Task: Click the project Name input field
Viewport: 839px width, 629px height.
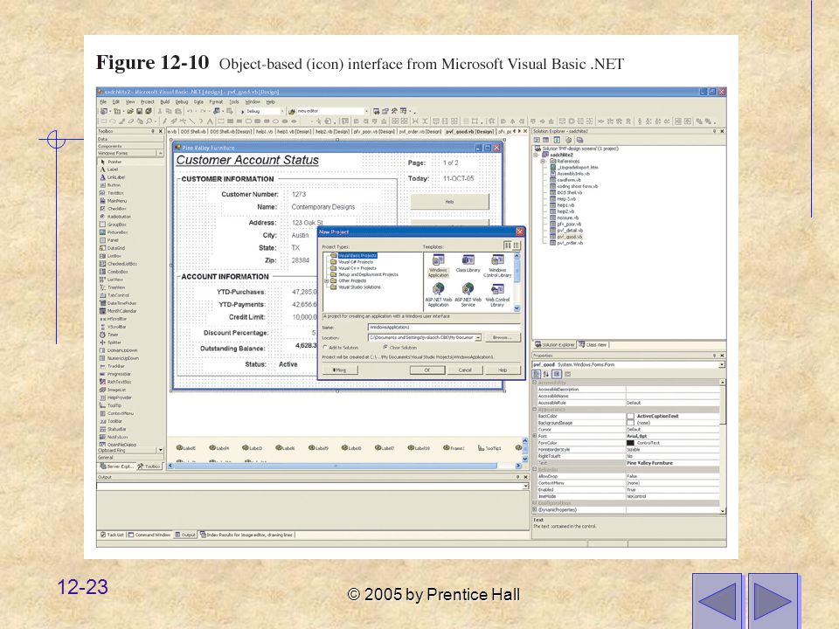Action: (x=444, y=327)
